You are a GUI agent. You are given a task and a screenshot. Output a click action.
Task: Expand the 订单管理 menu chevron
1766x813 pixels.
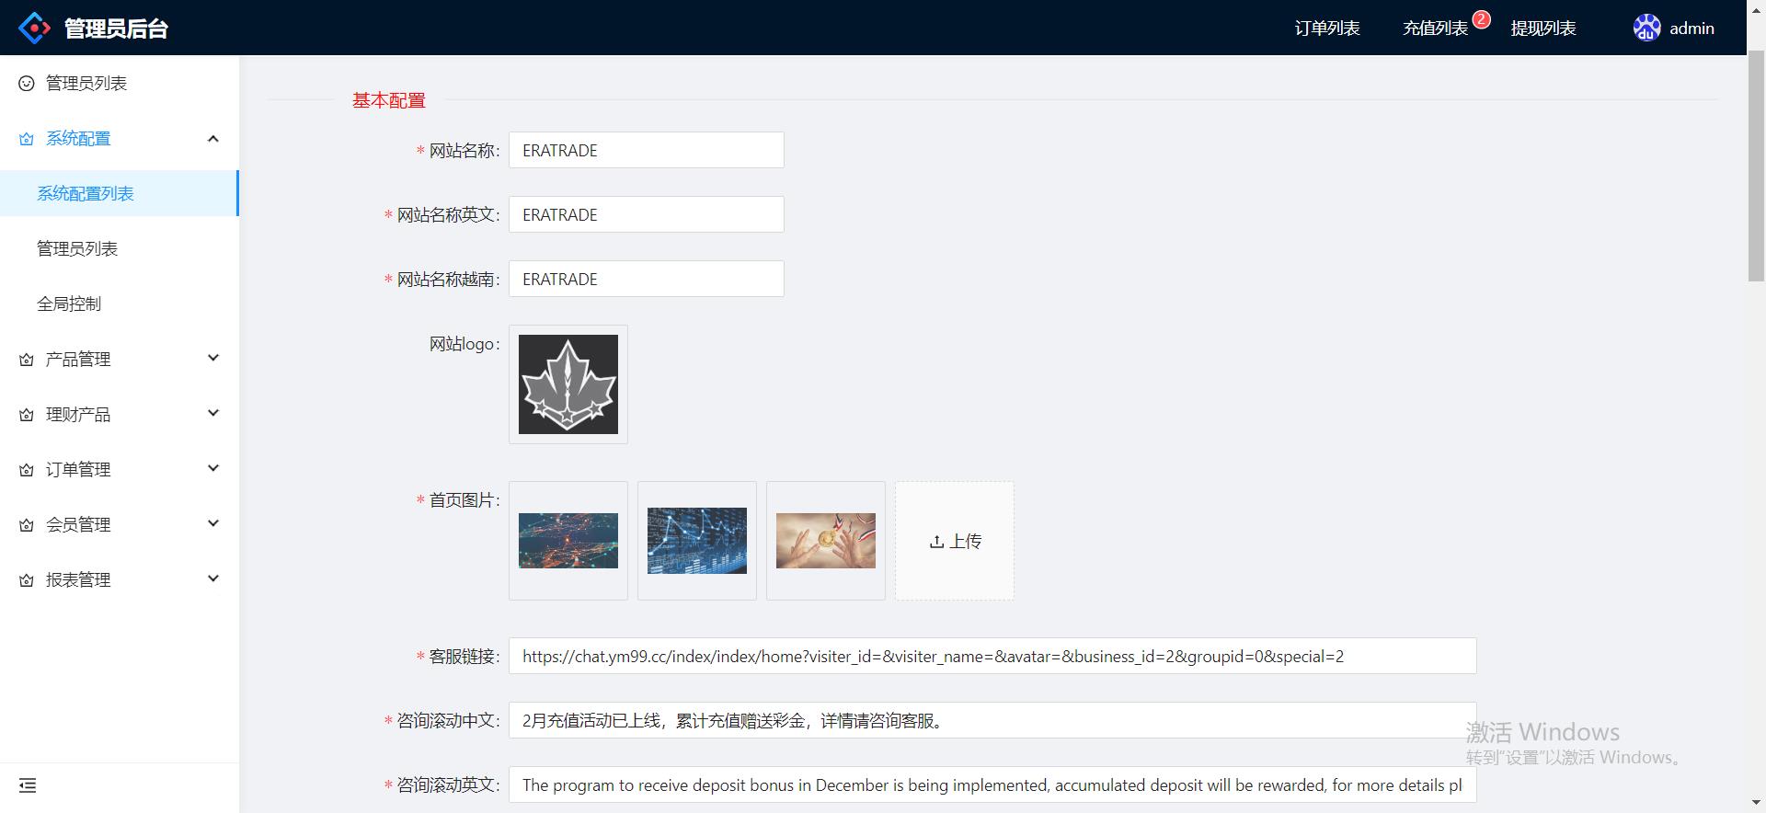(213, 468)
